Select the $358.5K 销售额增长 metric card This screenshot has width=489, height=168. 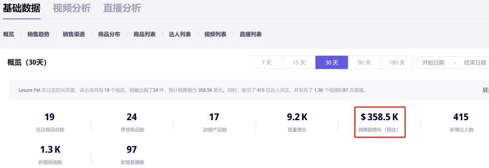pyautogui.click(x=379, y=122)
